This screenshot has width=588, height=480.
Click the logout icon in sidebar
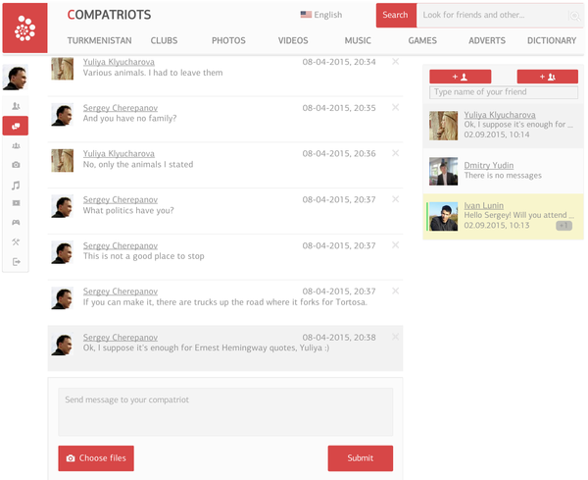(16, 262)
